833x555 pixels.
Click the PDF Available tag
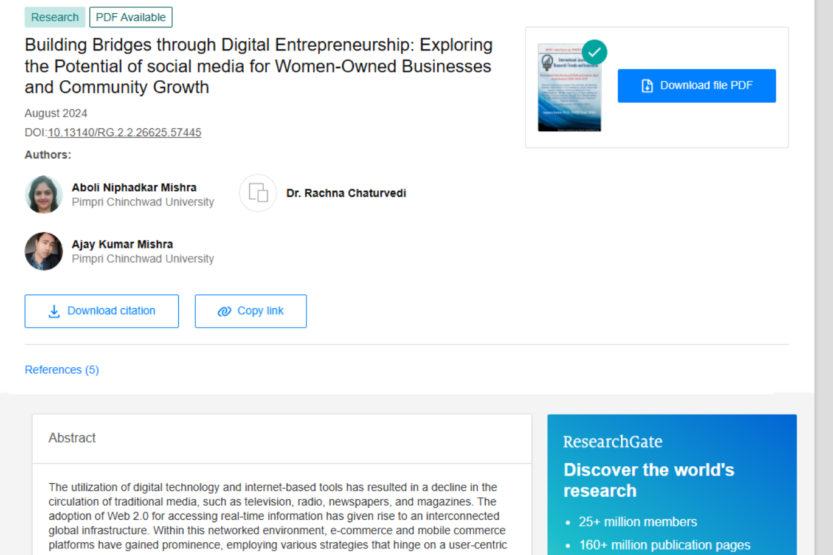131,17
